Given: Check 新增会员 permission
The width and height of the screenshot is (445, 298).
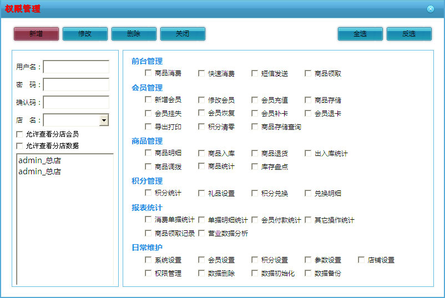Looking at the screenshot, I should click(148, 99).
